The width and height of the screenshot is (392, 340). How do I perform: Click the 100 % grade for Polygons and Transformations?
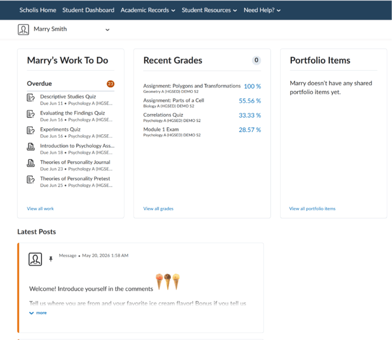coord(252,86)
